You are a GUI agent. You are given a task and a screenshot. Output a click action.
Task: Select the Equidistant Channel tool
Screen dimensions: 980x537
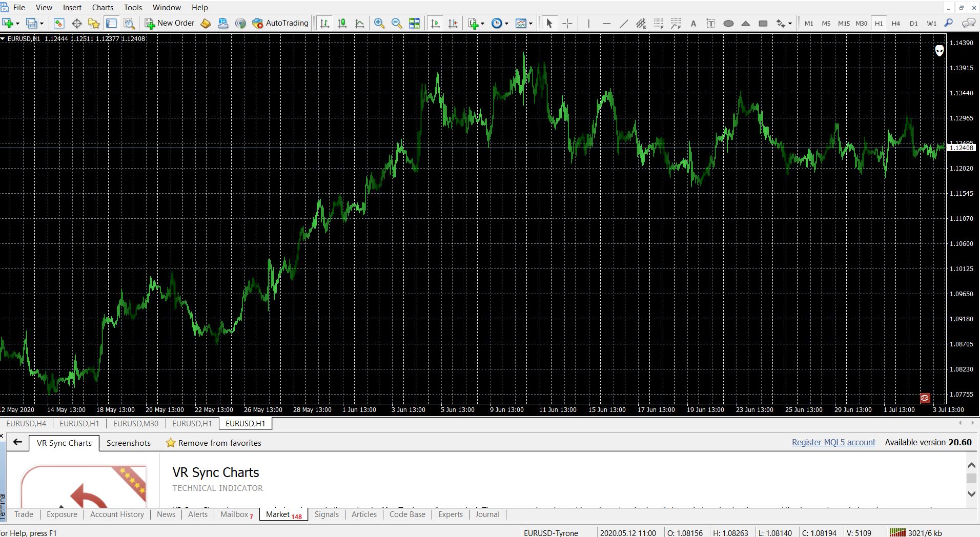pos(641,23)
